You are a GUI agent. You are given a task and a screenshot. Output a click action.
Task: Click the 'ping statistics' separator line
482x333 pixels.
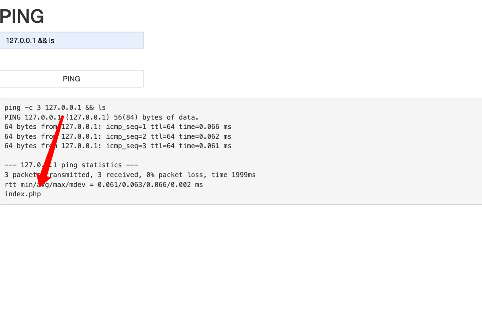[71, 165]
